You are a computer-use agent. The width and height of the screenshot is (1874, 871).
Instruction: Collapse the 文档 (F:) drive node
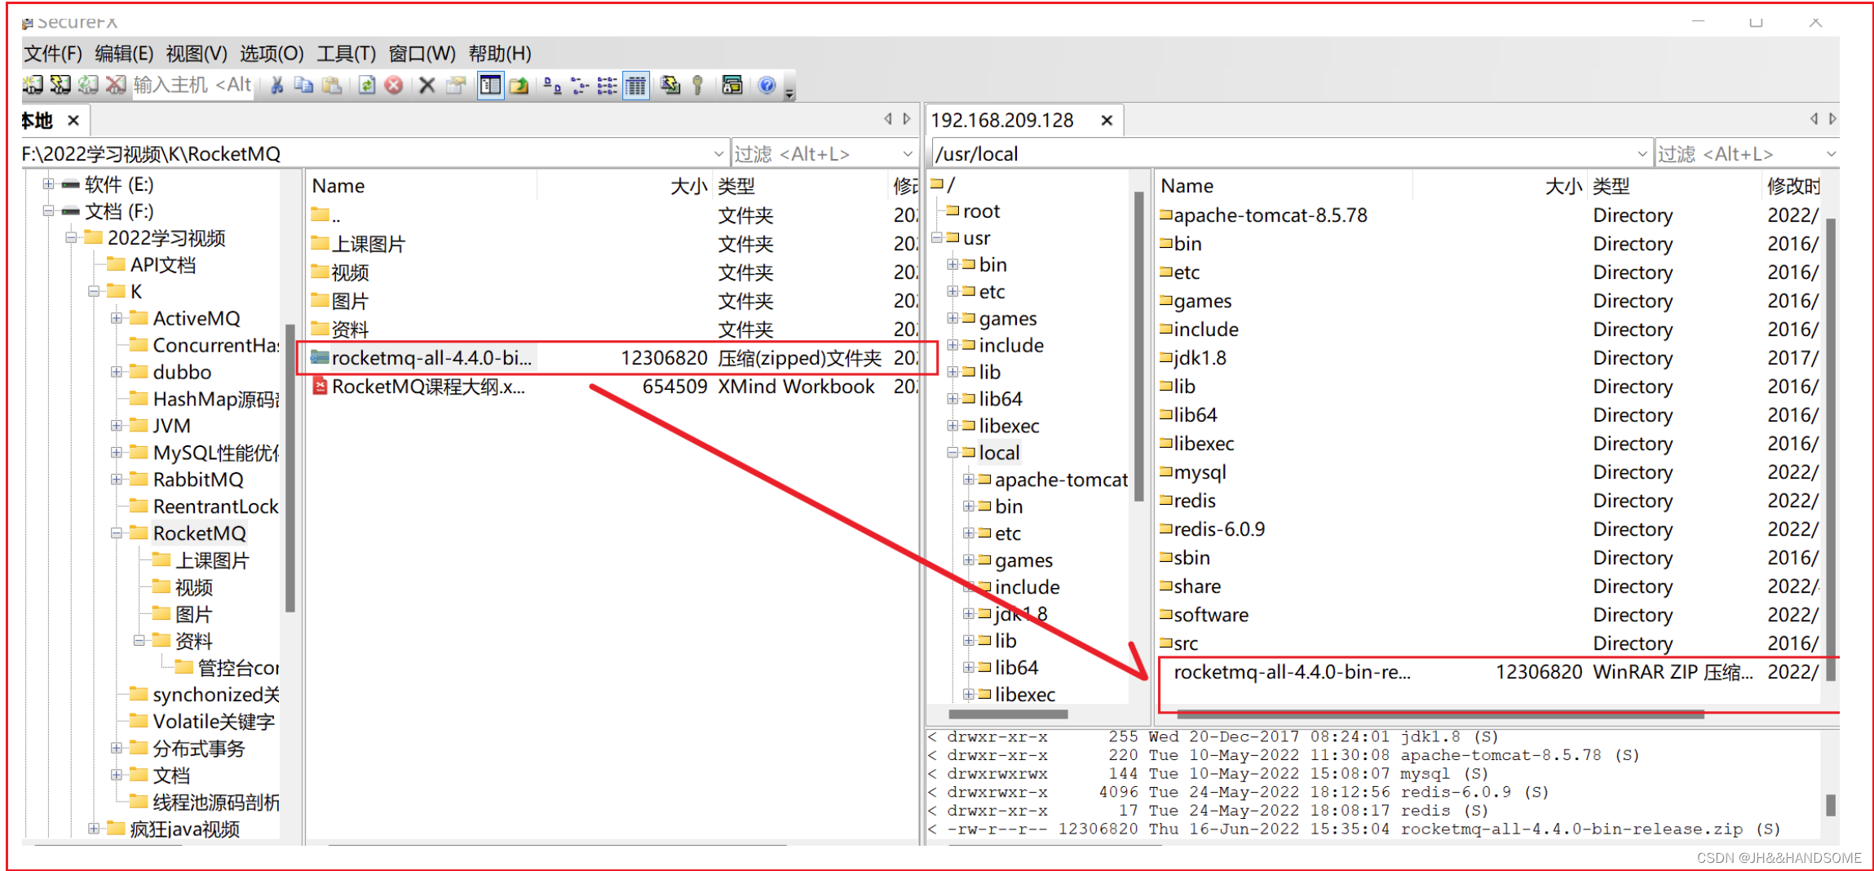coord(48,211)
